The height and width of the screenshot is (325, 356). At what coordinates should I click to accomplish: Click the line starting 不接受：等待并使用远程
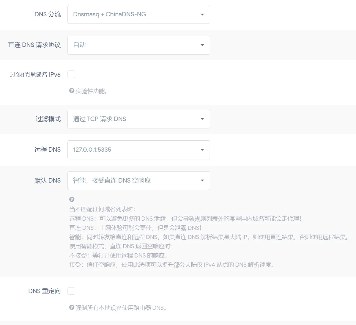(x=119, y=255)
